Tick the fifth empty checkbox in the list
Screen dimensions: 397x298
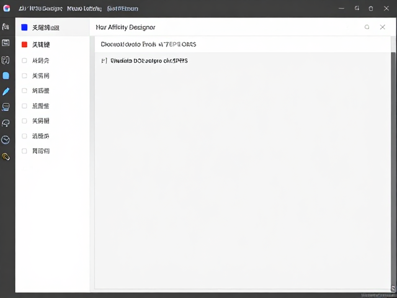[x=24, y=121]
